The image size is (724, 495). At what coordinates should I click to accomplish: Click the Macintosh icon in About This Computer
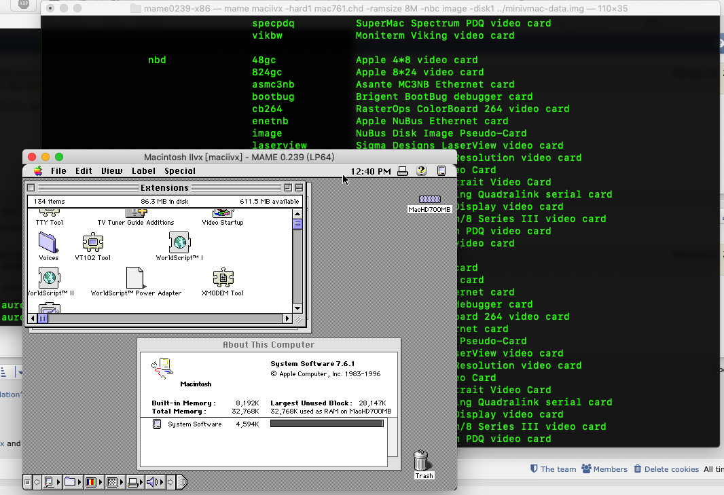coord(162,369)
